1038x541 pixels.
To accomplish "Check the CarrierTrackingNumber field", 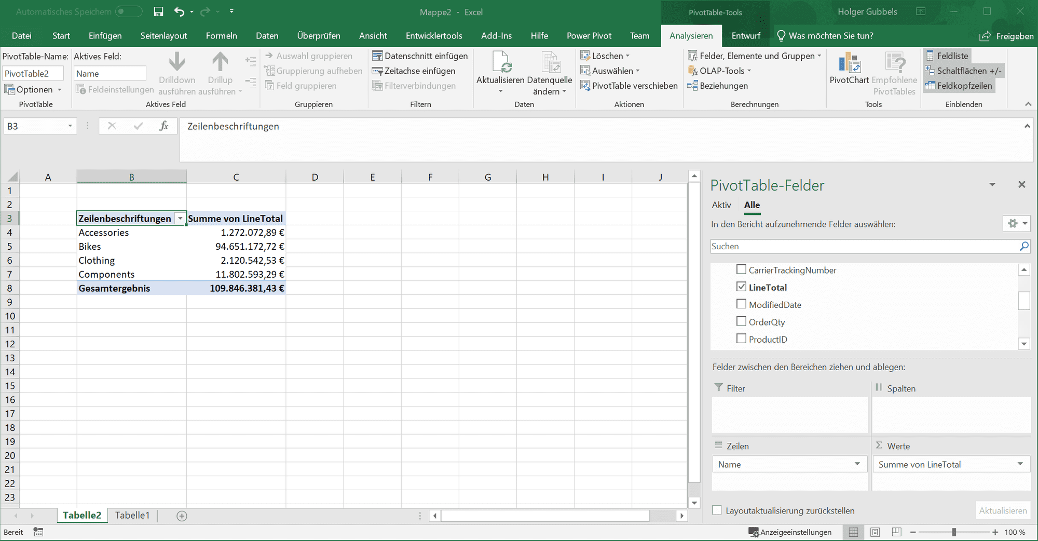I will click(742, 269).
